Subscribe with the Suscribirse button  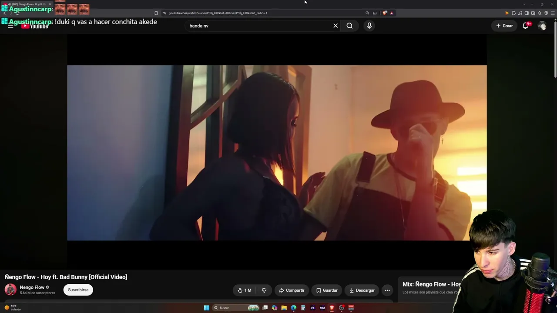(x=78, y=290)
